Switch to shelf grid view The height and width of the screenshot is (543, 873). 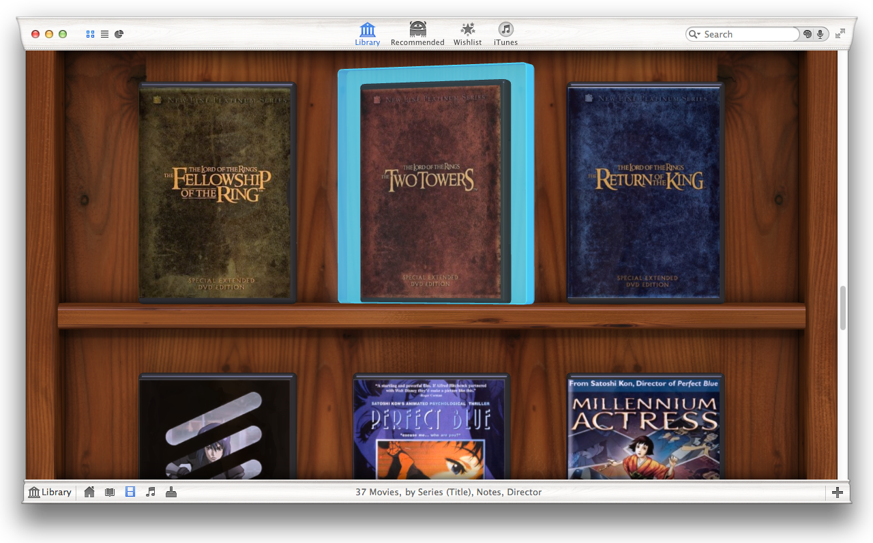(x=91, y=34)
